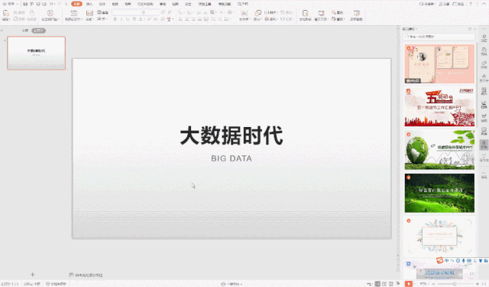Click the Cut (剪切) scissors icon

[15, 12]
